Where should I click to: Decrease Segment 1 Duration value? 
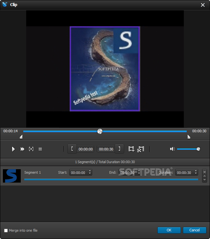click(196, 174)
